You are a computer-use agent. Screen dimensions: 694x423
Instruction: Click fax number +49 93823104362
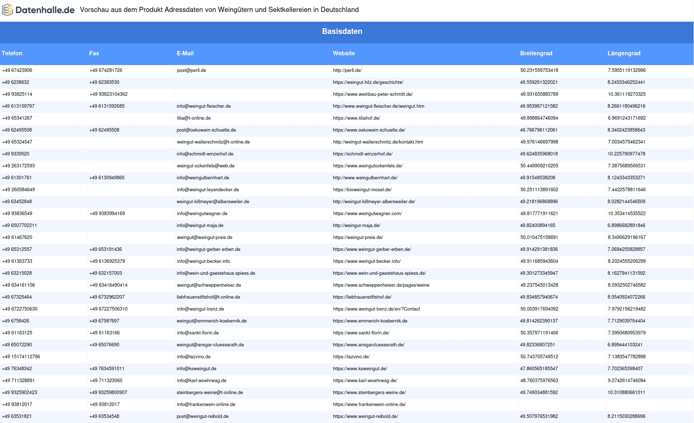point(108,94)
